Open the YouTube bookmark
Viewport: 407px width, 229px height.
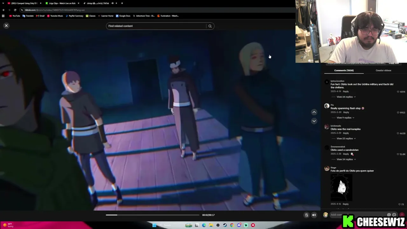pyautogui.click(x=15, y=16)
